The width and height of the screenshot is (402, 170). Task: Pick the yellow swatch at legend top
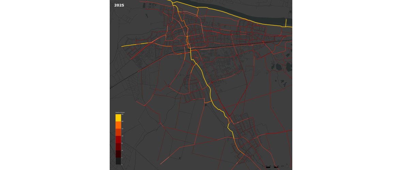pos(118,118)
